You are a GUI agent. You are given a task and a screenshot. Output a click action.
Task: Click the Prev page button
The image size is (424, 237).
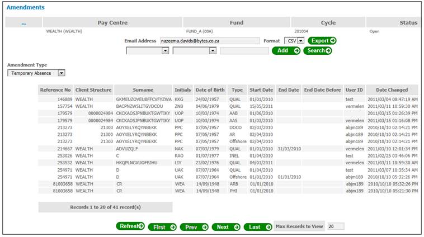click(x=194, y=227)
